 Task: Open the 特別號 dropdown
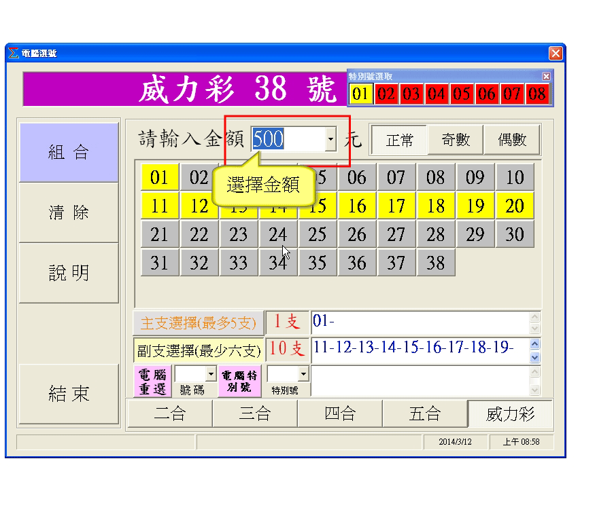pyautogui.click(x=303, y=374)
